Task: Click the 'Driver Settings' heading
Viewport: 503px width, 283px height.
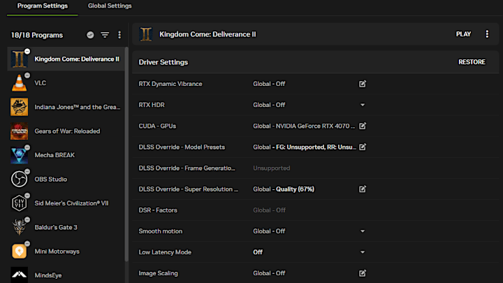Action: tap(163, 62)
